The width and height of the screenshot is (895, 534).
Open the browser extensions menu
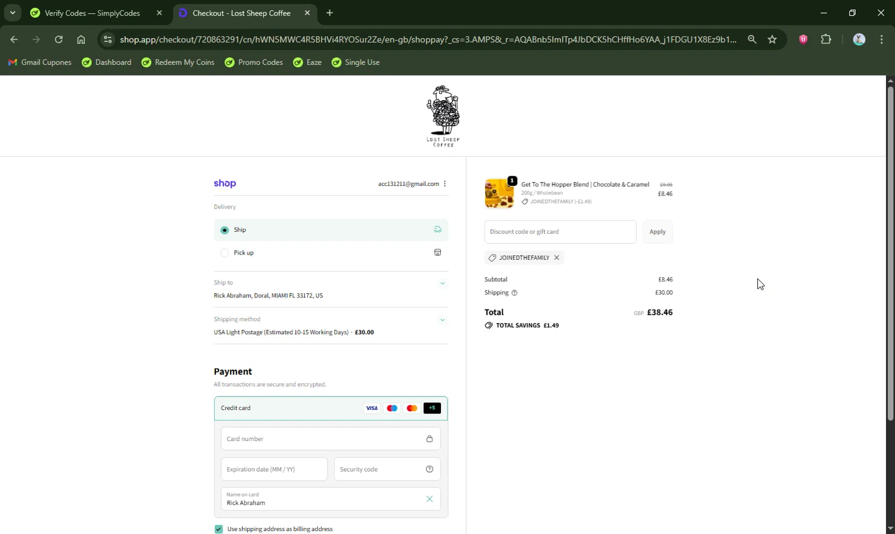tap(826, 39)
